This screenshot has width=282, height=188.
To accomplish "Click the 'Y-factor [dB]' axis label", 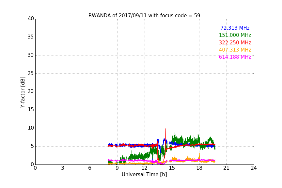I will (x=23, y=92).
